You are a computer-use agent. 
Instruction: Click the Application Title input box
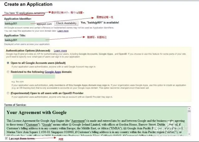(27, 40)
